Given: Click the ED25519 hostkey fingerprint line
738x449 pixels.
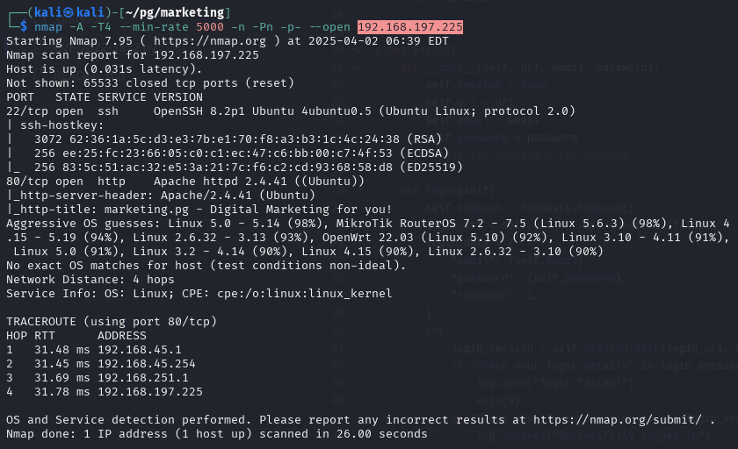Looking at the screenshot, I should click(235, 167).
